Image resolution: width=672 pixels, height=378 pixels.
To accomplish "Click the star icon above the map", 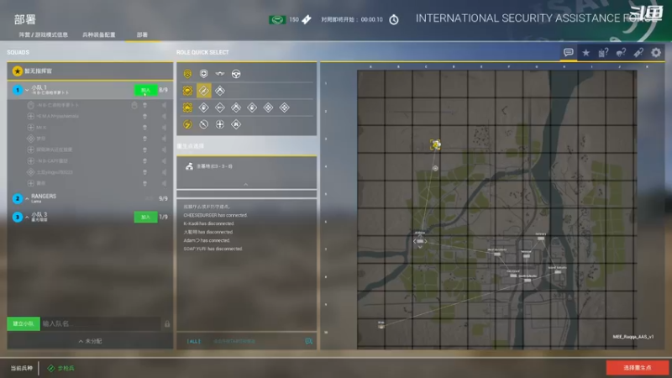I will (585, 53).
